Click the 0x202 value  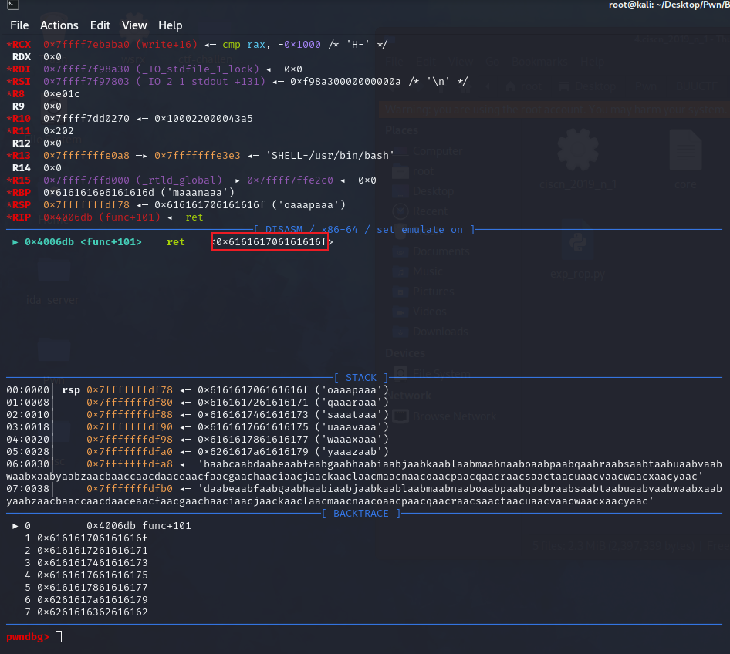coord(58,130)
